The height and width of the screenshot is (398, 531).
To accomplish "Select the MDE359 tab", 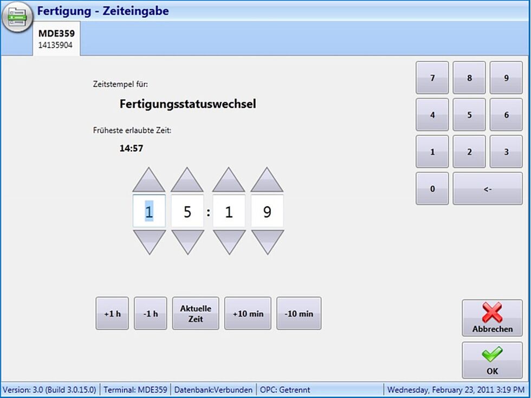I will 56,38.
